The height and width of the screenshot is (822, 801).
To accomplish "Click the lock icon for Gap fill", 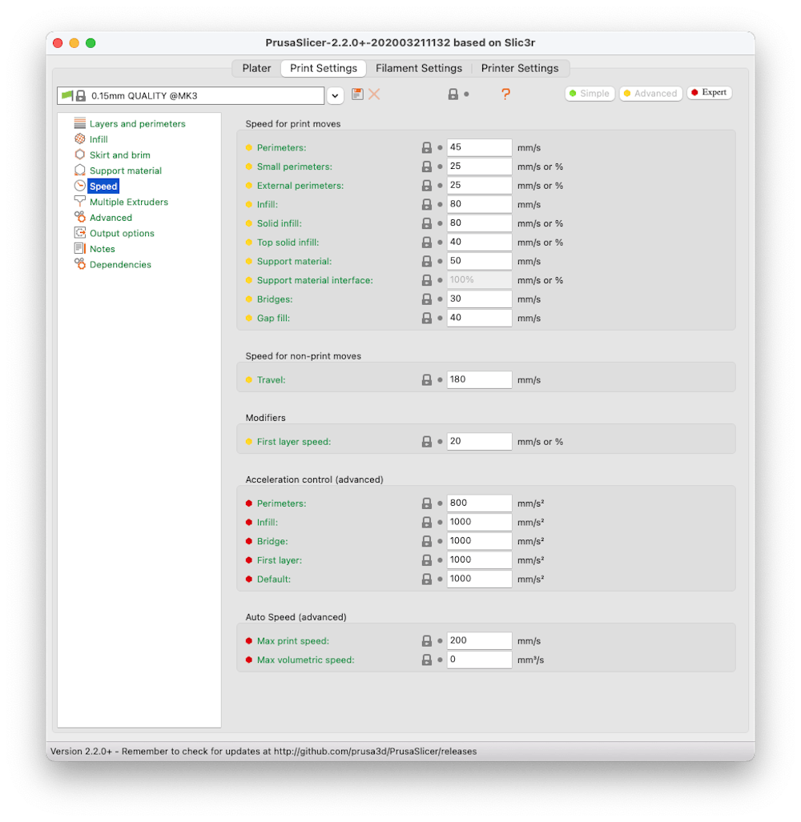I will [x=426, y=319].
